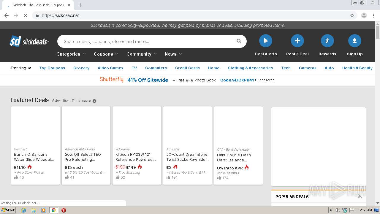Click the volume icon in system tray

coord(338,210)
